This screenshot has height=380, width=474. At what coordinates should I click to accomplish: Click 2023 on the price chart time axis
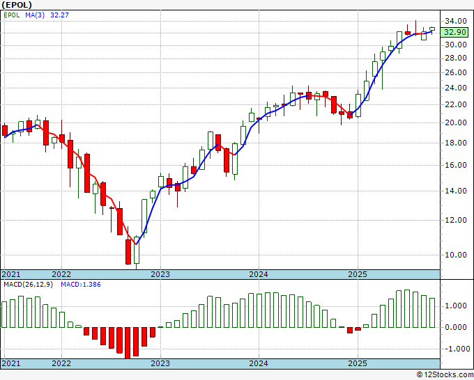click(160, 274)
